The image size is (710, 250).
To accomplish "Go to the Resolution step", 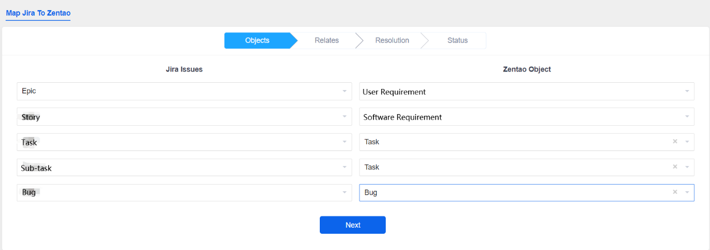I will (392, 40).
